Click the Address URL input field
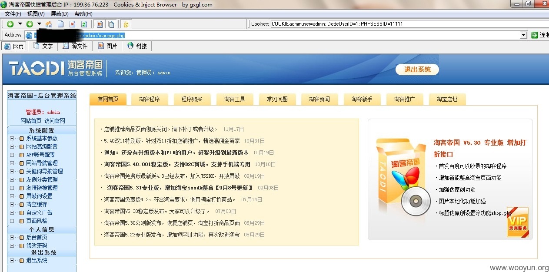The width and height of the screenshot is (549, 272). tap(276, 35)
